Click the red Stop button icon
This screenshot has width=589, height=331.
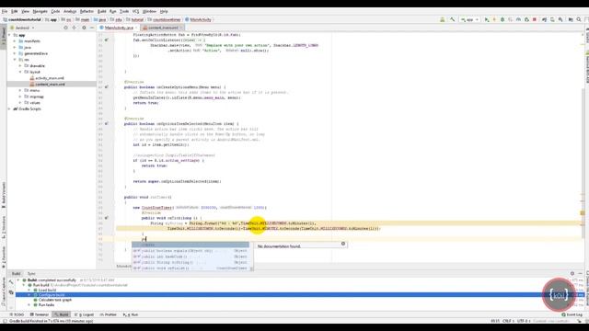pyautogui.click(x=535, y=19)
